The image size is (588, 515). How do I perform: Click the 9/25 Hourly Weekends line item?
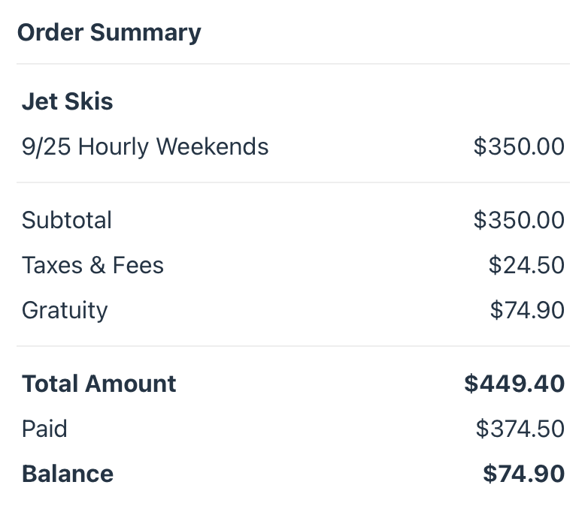(x=145, y=146)
